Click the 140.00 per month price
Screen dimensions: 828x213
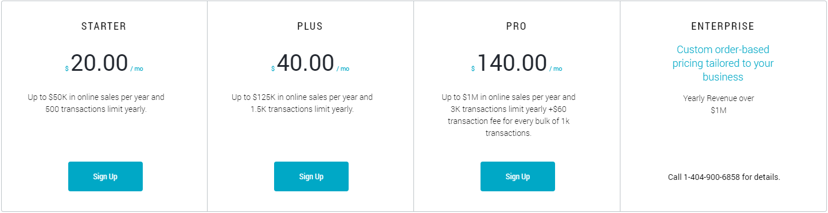click(x=511, y=63)
